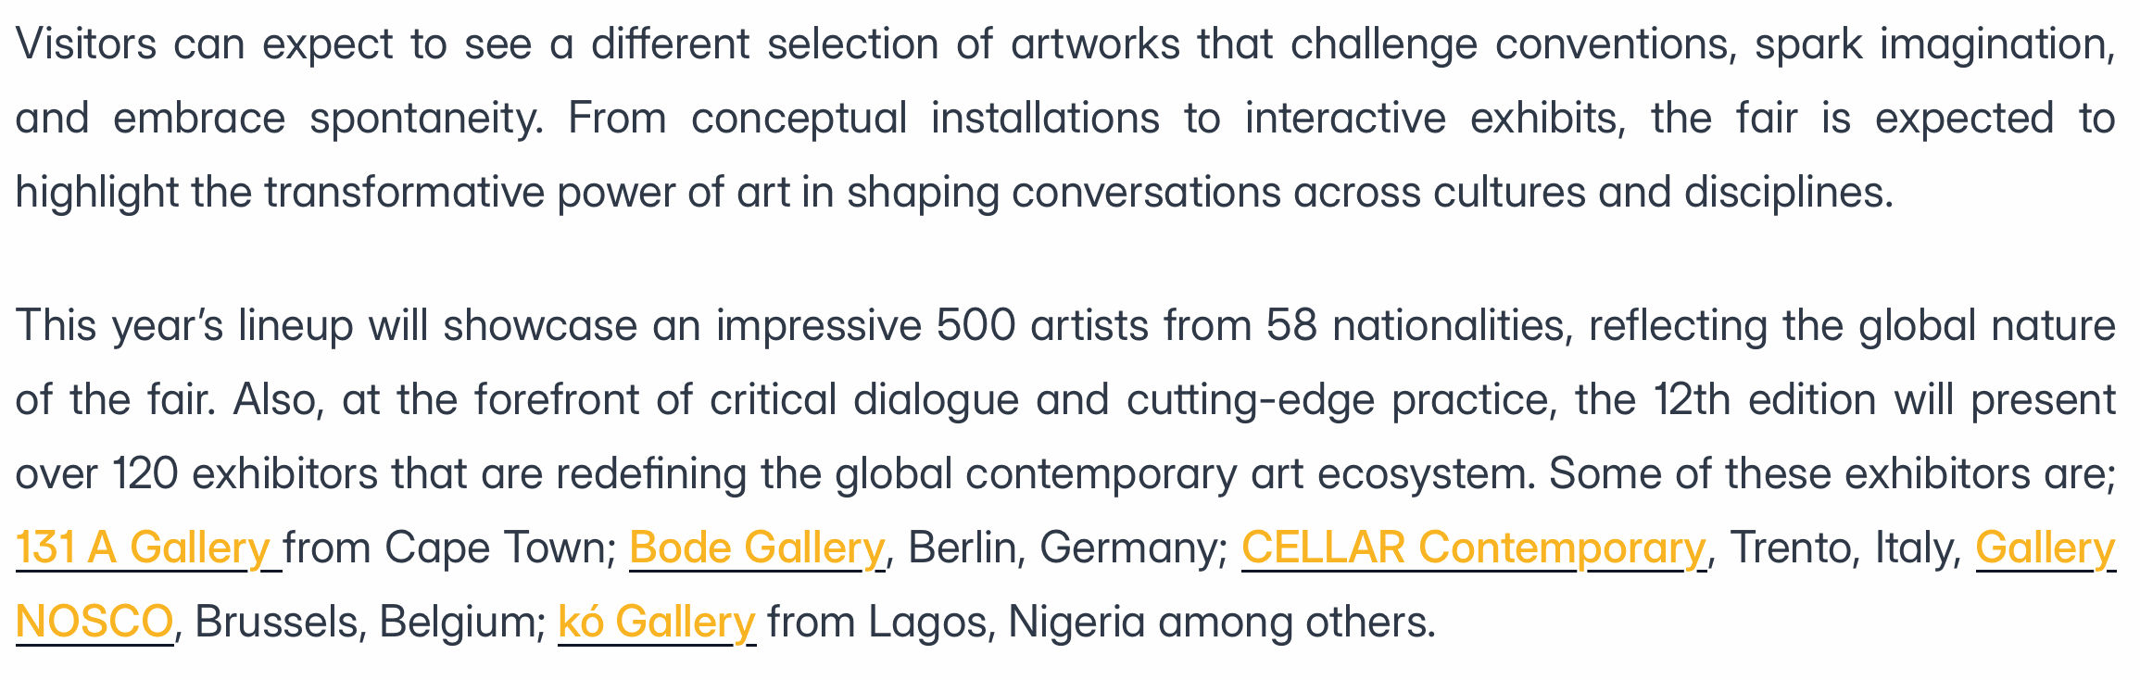Click the word "Brussels" in the last line
Viewport: 2140px width, 680px height.
coord(276,622)
